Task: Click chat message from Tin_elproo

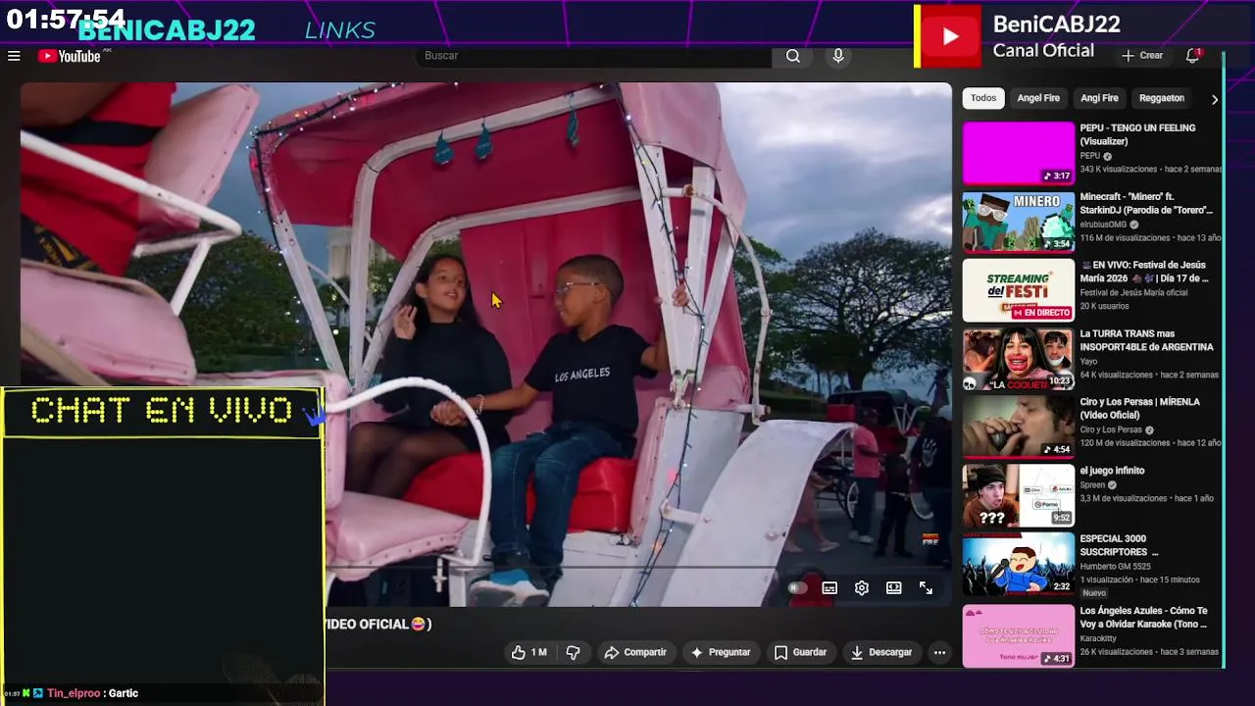Action: tap(93, 693)
